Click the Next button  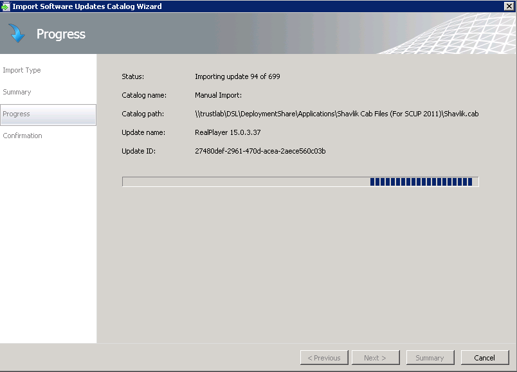click(x=376, y=357)
